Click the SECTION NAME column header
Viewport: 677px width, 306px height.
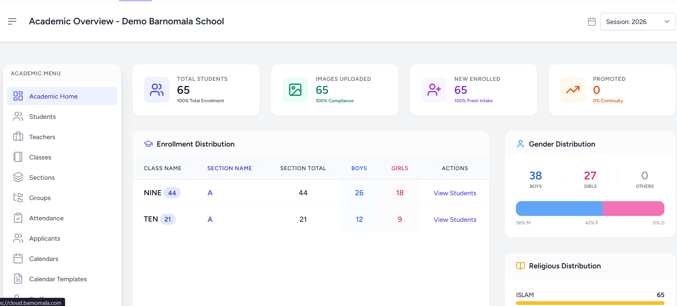[x=229, y=168]
